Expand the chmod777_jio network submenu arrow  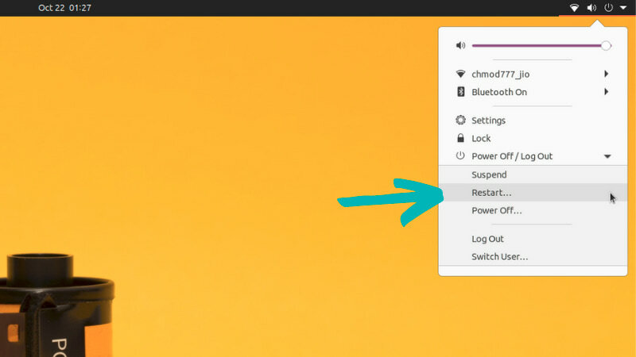tap(607, 74)
